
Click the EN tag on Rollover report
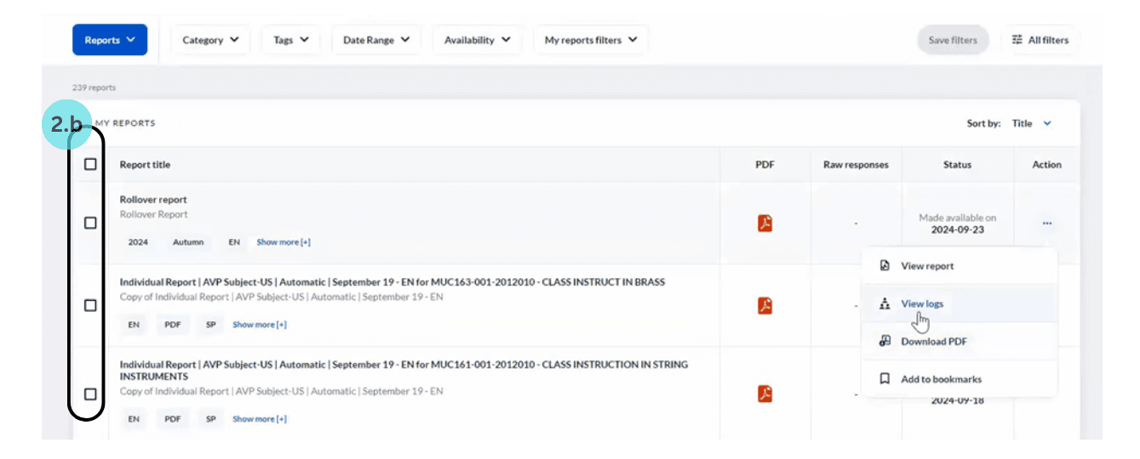pyautogui.click(x=234, y=242)
